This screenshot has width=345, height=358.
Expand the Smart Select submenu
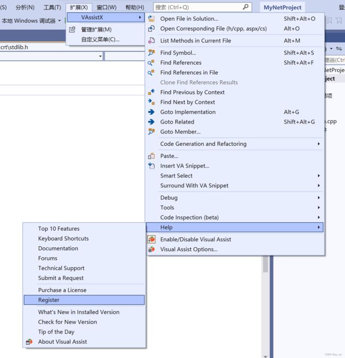[318, 176]
